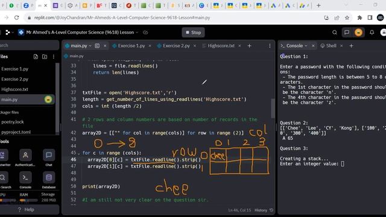
Task: Open Files panel three-dot menu
Action: tap(54, 57)
